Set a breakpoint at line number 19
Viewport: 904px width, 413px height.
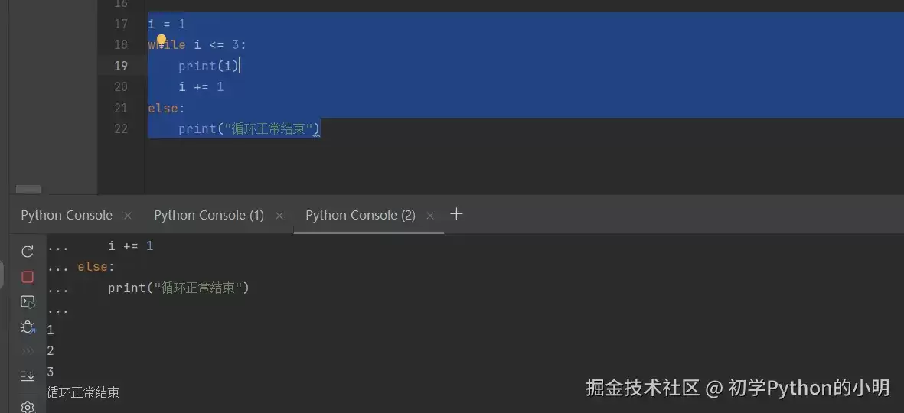(120, 66)
